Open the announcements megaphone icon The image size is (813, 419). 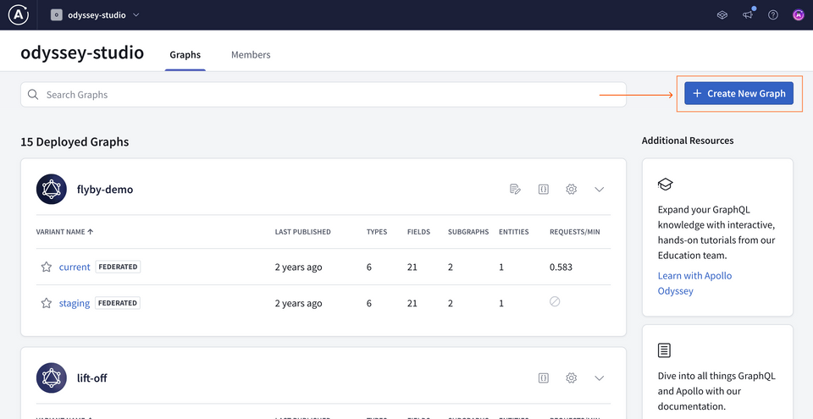(748, 15)
